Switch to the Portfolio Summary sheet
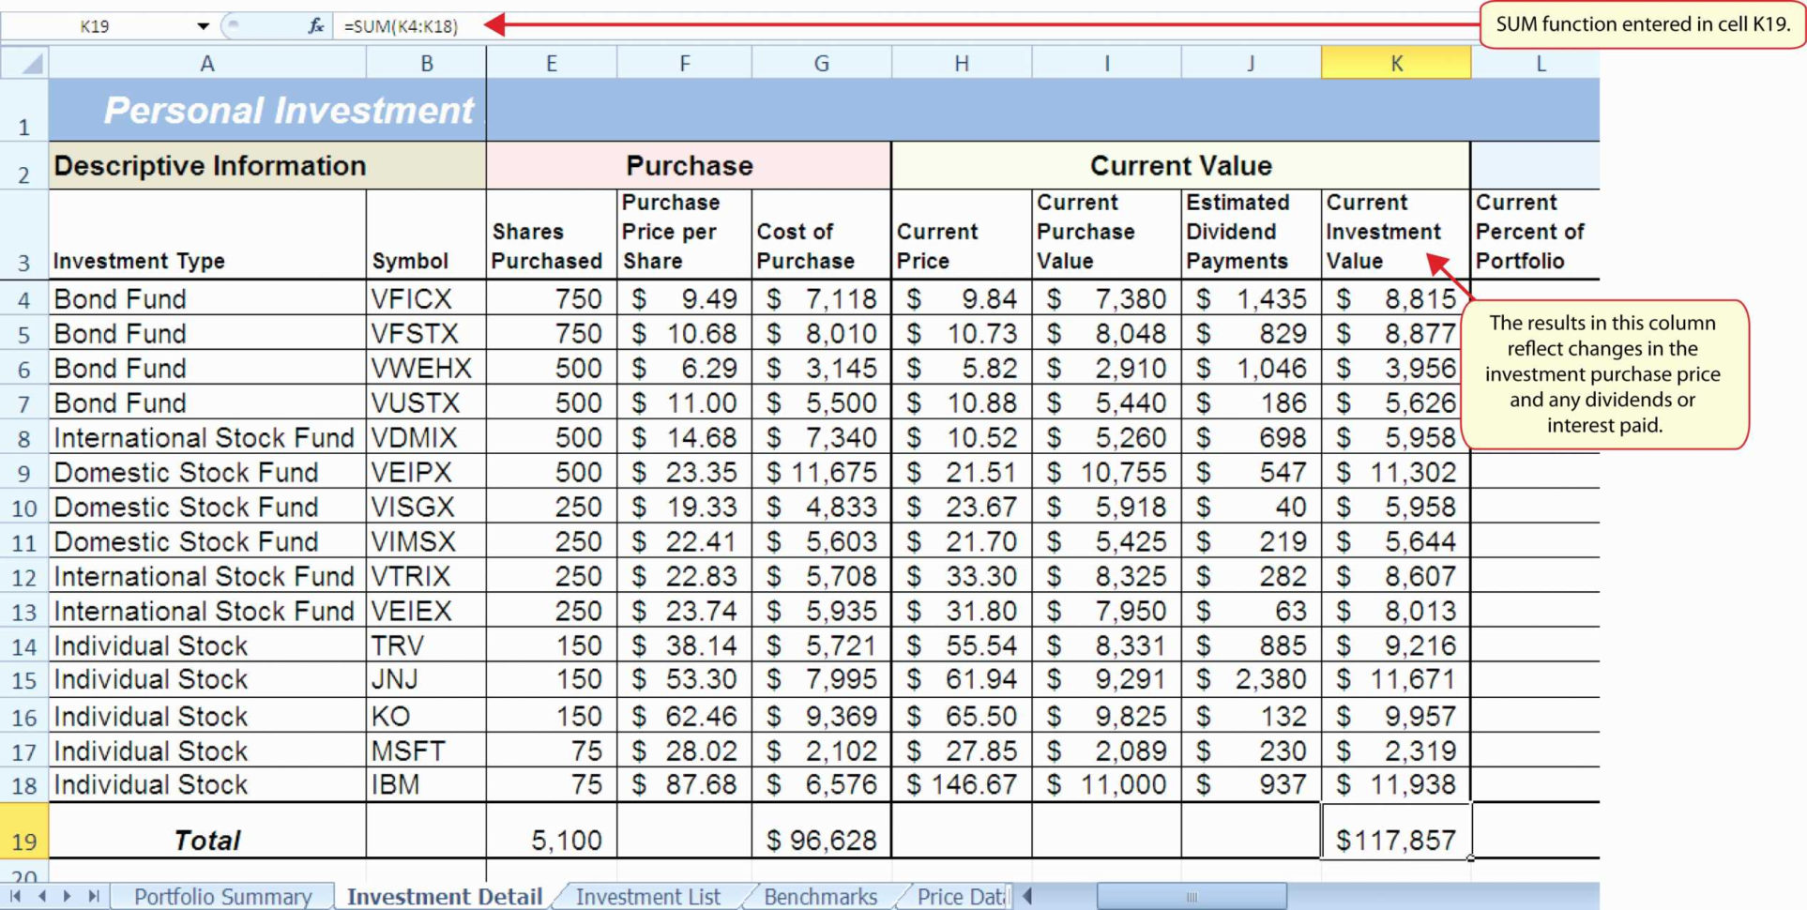Screen dimensions: 1807x910 tap(222, 897)
